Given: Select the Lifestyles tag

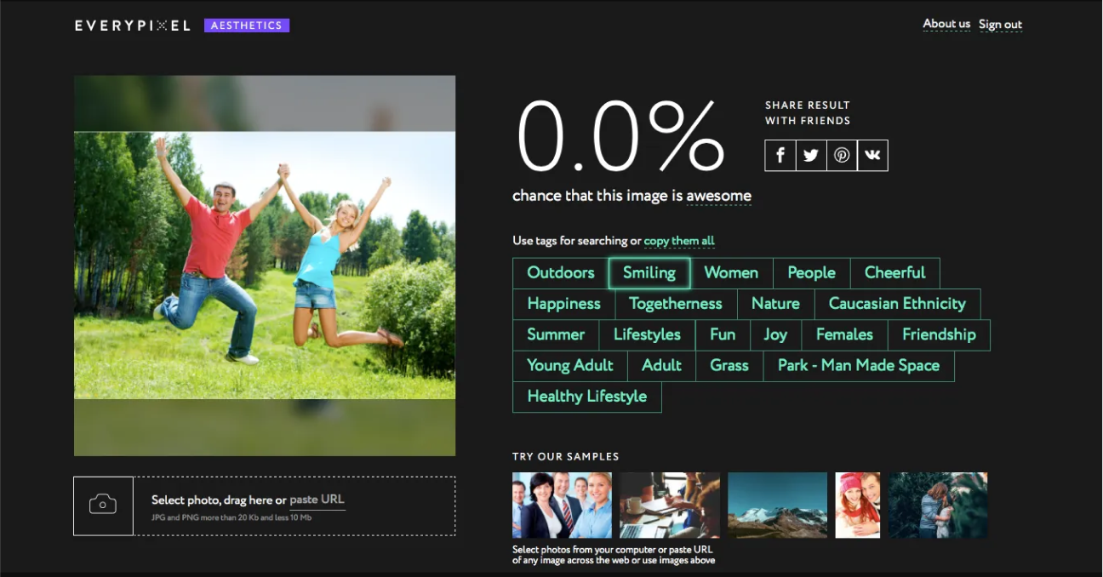Looking at the screenshot, I should pos(647,334).
